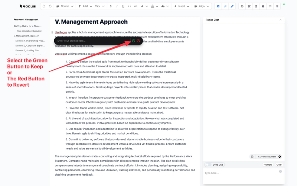This screenshot has width=297, height=186.
Task: Insert a hyperlink with the link icon
Action: coord(136,6)
